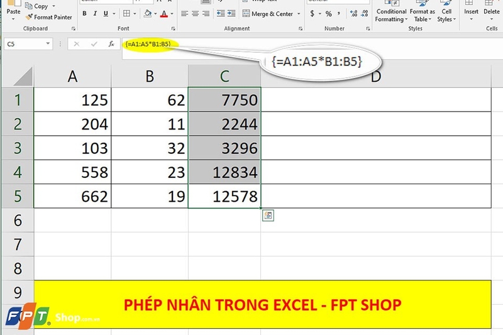The image size is (503, 335).
Task: Decrease indent
Action: (221, 13)
